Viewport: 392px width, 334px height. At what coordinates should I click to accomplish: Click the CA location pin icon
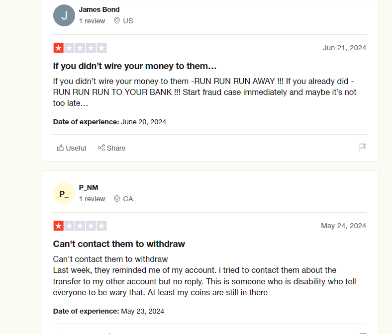pos(117,199)
